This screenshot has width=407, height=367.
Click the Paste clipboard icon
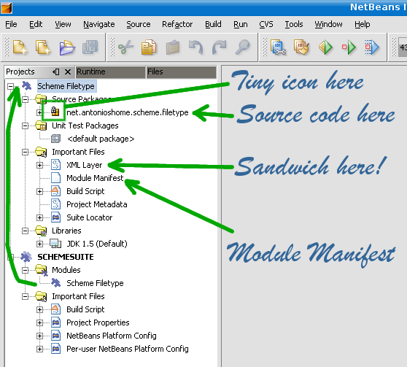point(173,47)
